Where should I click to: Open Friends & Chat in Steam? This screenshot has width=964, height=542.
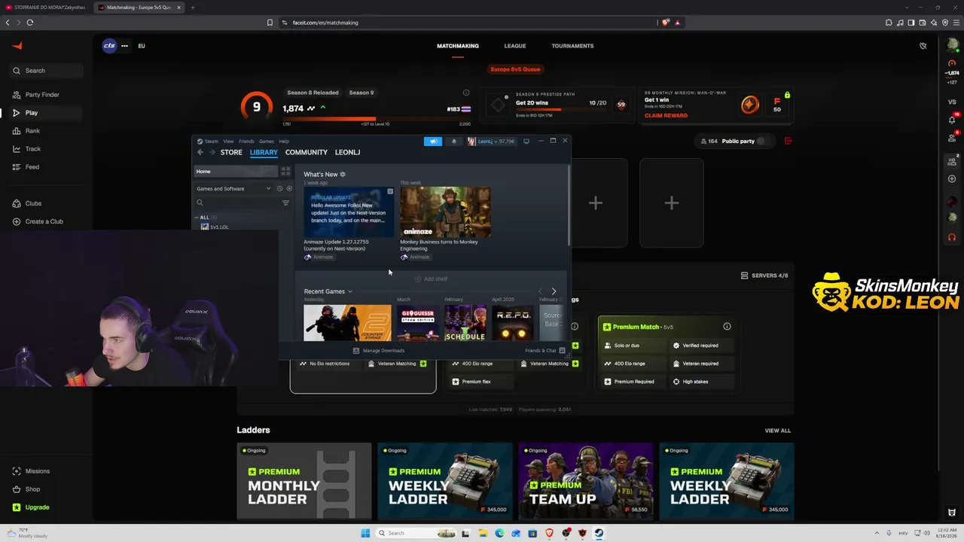tap(545, 351)
